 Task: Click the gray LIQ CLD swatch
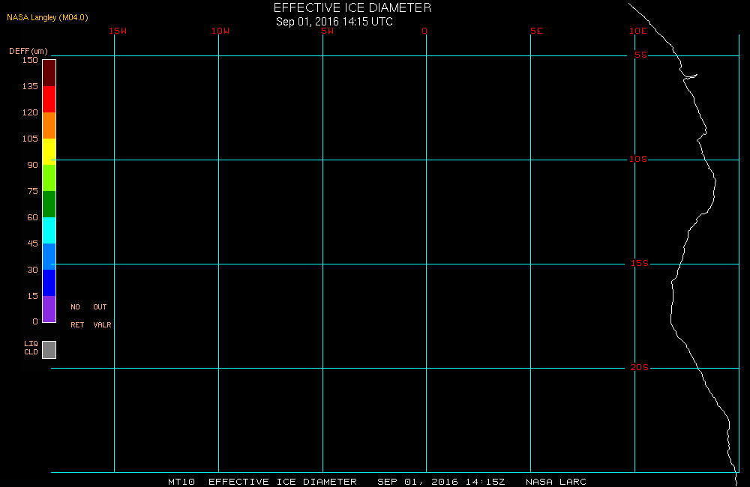point(49,350)
